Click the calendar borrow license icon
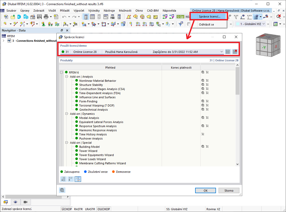Viewport: 286px width, 212px height. pyautogui.click(x=228, y=52)
